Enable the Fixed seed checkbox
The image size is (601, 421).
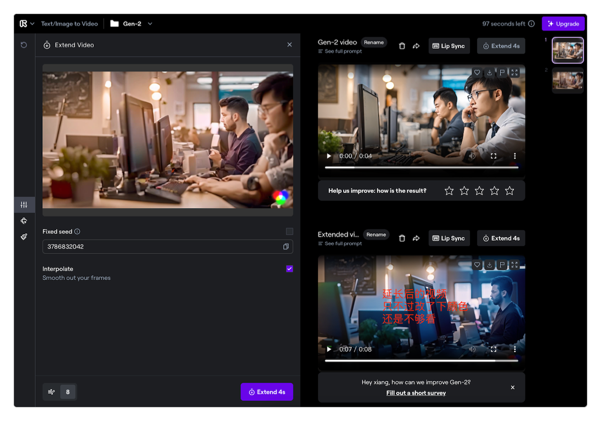coord(289,231)
